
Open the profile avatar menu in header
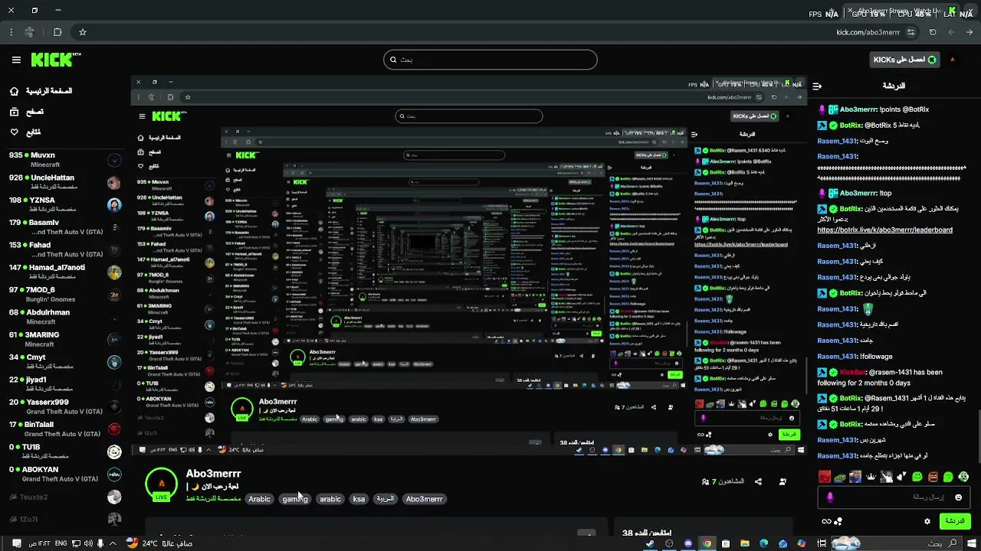pyautogui.click(x=953, y=60)
